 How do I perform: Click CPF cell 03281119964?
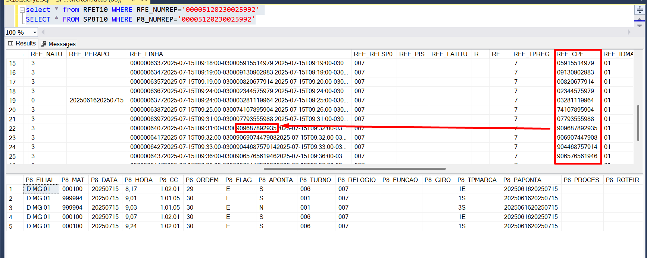[x=578, y=101]
